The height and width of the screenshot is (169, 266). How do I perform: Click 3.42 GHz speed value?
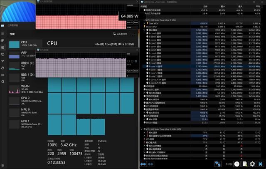(x=69, y=145)
